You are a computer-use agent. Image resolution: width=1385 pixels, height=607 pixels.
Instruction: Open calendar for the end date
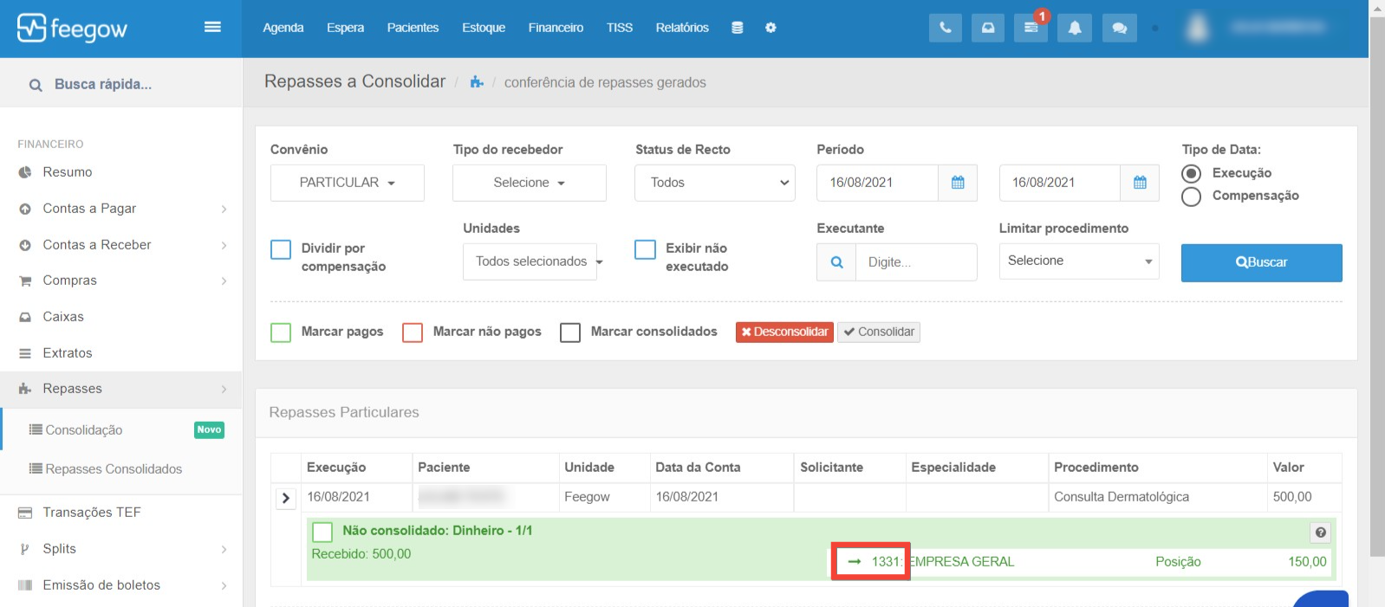[x=1140, y=183]
